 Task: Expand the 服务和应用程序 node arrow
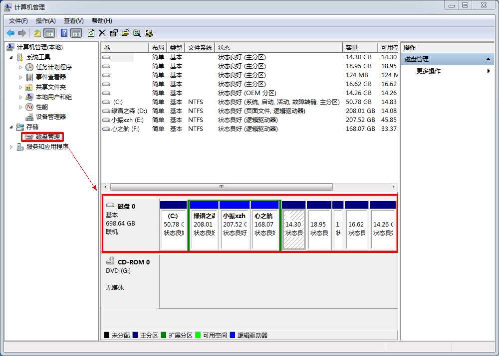tap(11, 147)
